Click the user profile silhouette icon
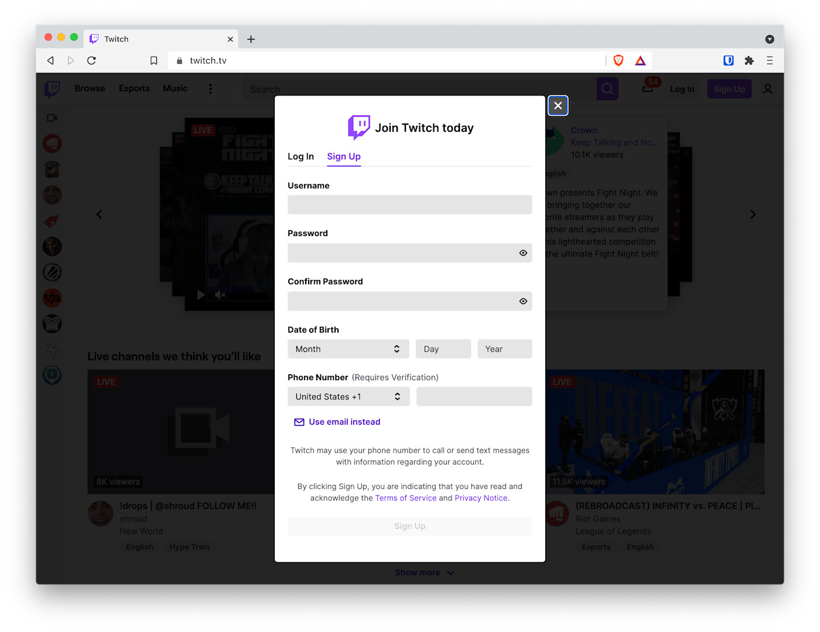 coord(767,88)
